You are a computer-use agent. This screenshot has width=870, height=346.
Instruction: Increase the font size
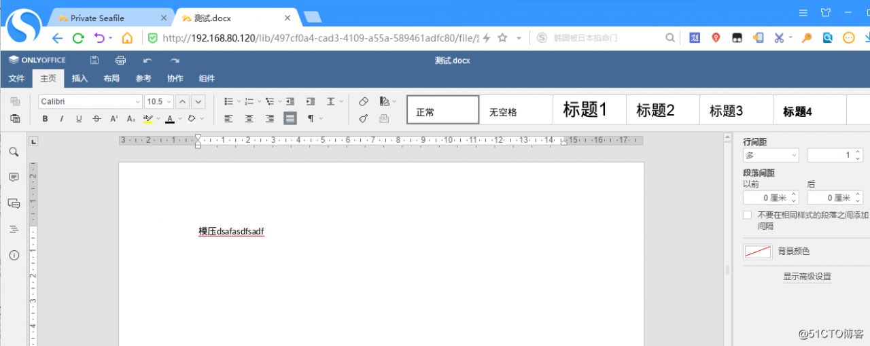click(x=182, y=101)
